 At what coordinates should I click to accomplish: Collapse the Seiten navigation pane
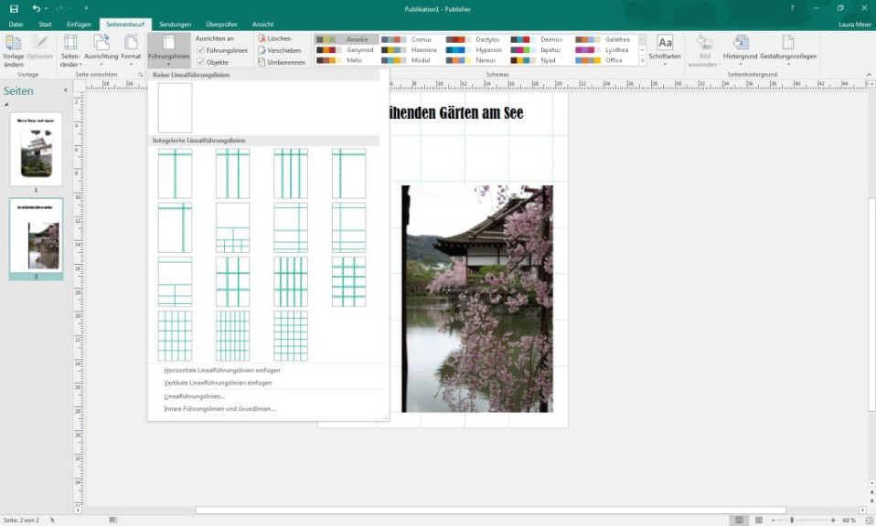coord(65,89)
